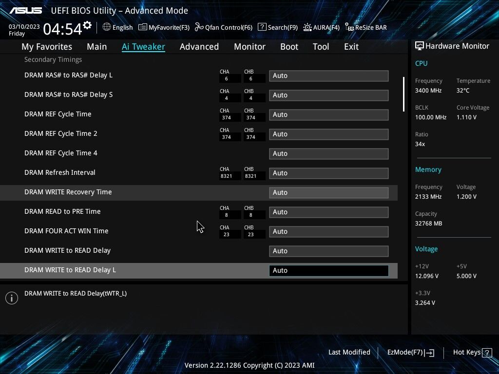Click the 03/10/2023 date
Screen dimensions: 499x374
tap(24, 27)
